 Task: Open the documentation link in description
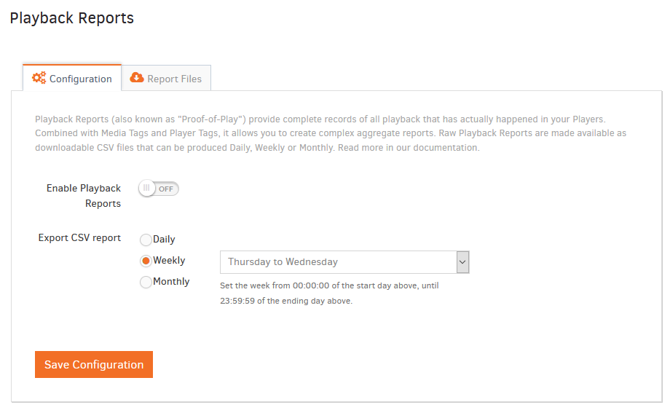pos(446,148)
